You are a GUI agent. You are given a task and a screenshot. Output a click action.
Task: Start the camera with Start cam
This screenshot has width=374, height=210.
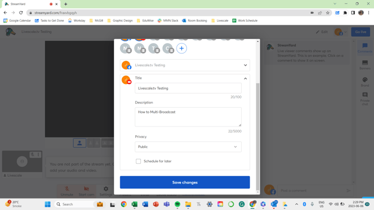click(86, 191)
